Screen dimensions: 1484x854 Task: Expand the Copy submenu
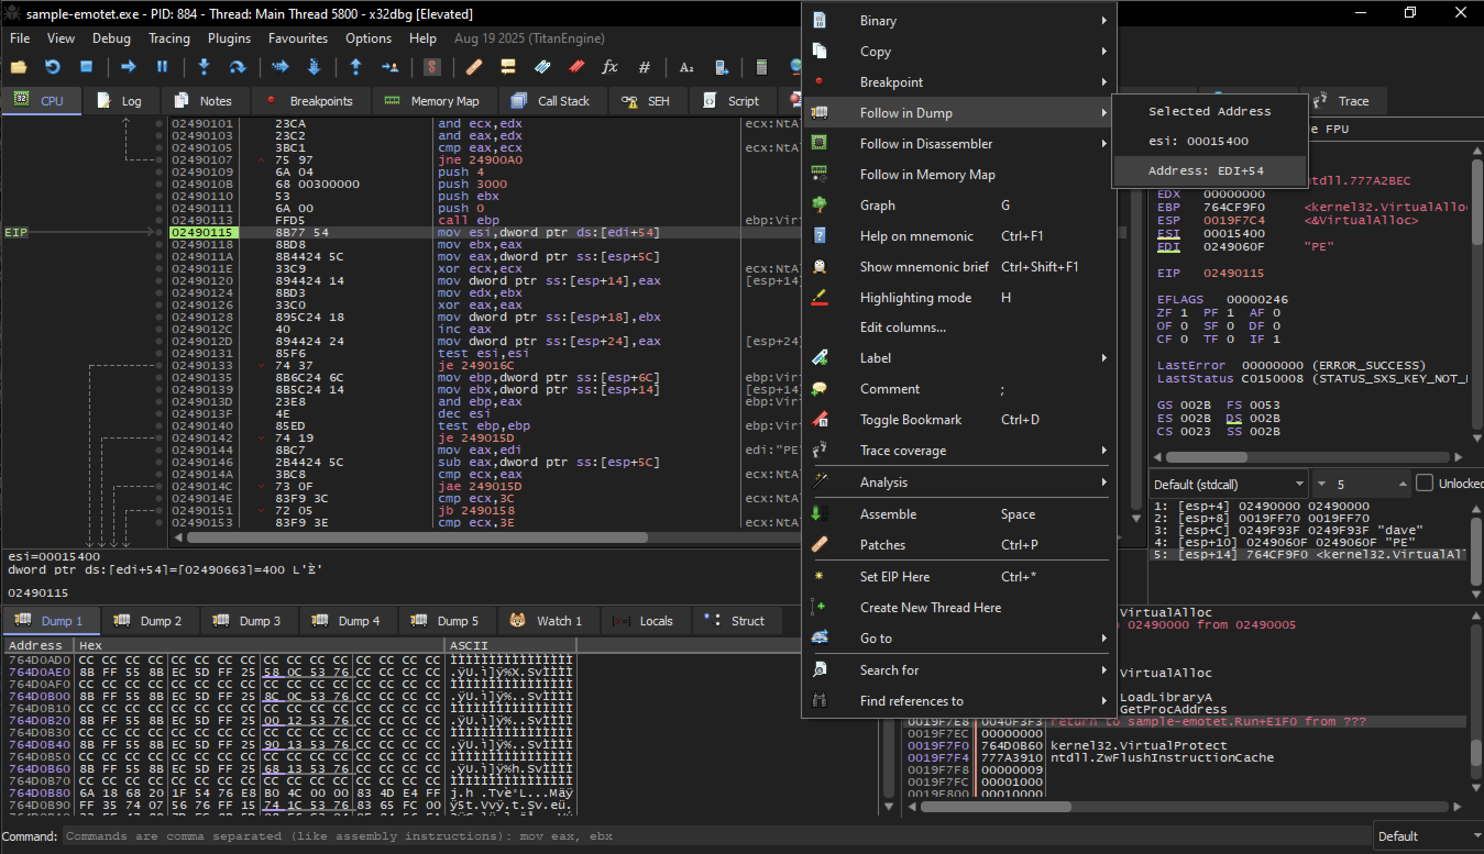[959, 51]
